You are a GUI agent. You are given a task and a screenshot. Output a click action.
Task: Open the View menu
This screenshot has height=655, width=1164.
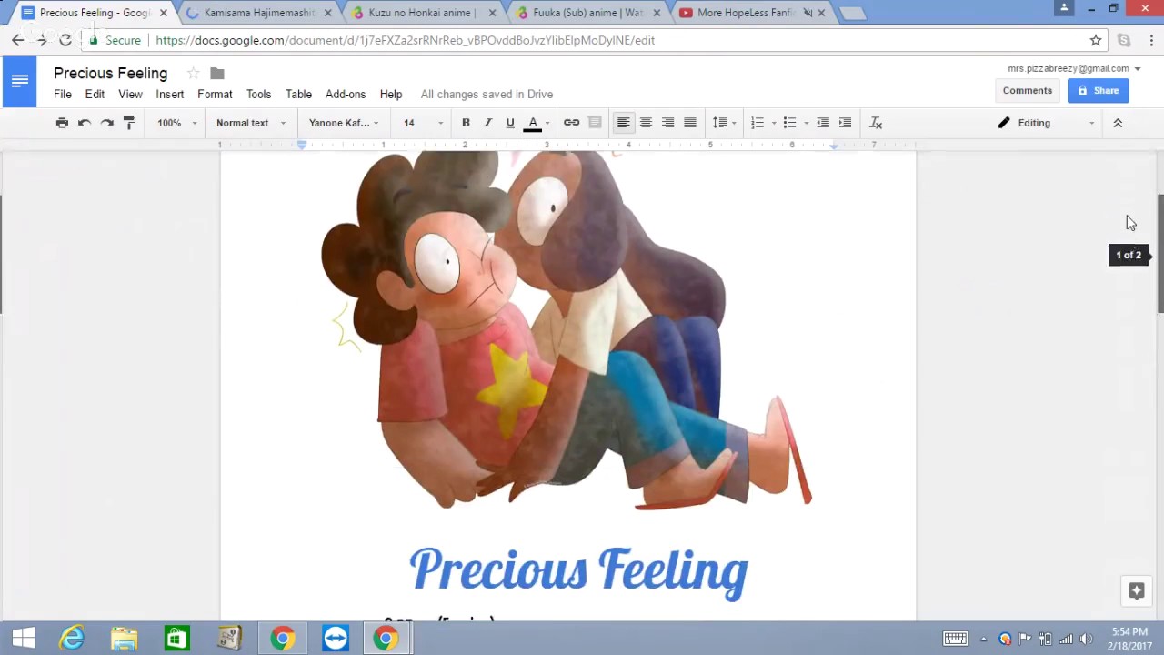pyautogui.click(x=130, y=94)
